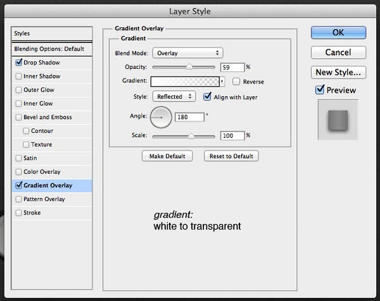Image resolution: width=380 pixels, height=301 pixels.
Task: Click the Opacity slider handle
Action: click(x=189, y=67)
